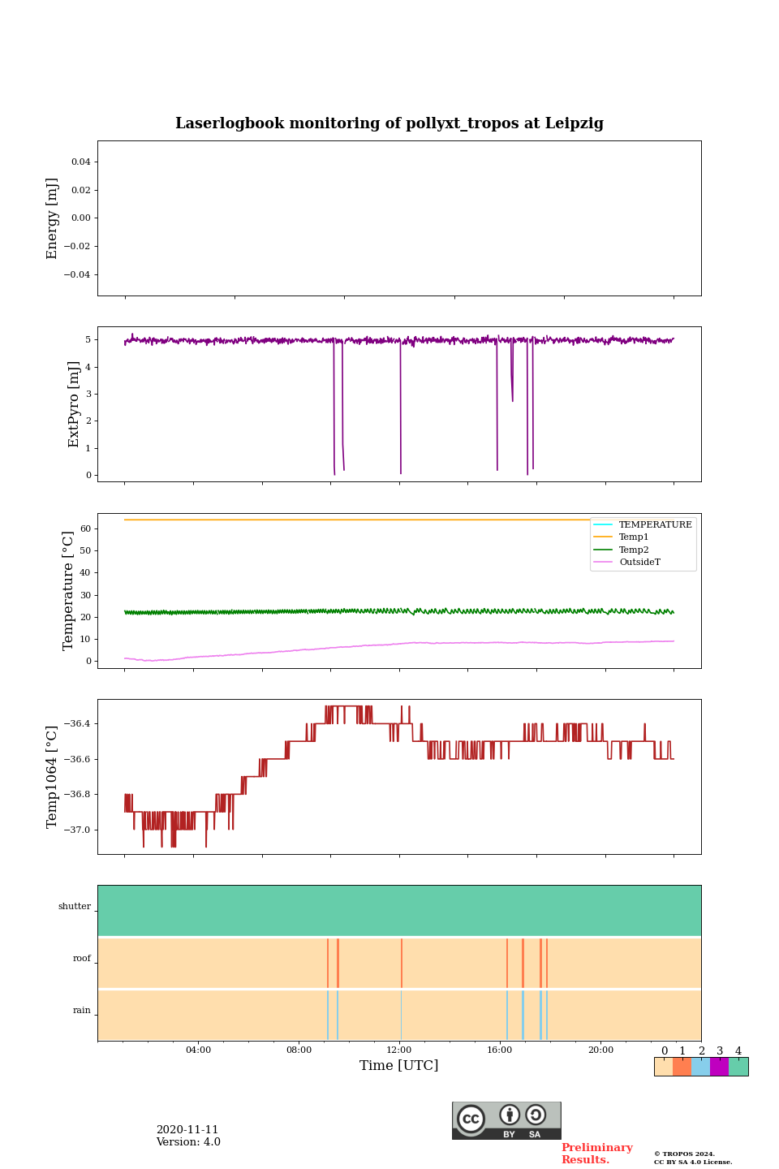Select the magenta color swatch for value 3
The image size is (779, 1169).
pos(719,1067)
